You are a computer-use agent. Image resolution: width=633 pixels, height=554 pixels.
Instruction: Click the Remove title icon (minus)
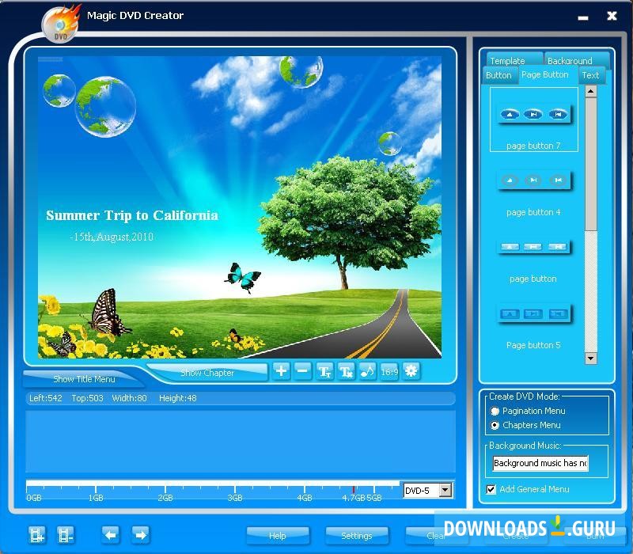tap(303, 371)
